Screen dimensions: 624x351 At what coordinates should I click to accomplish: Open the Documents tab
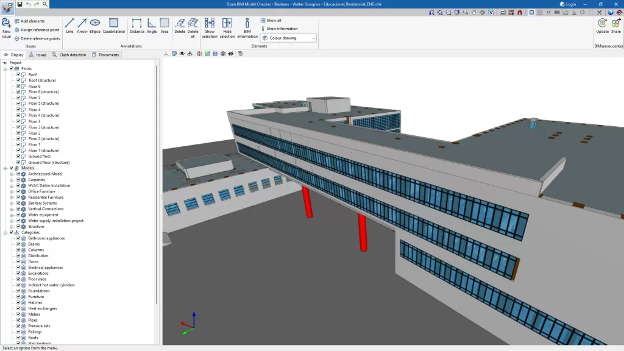(x=105, y=55)
